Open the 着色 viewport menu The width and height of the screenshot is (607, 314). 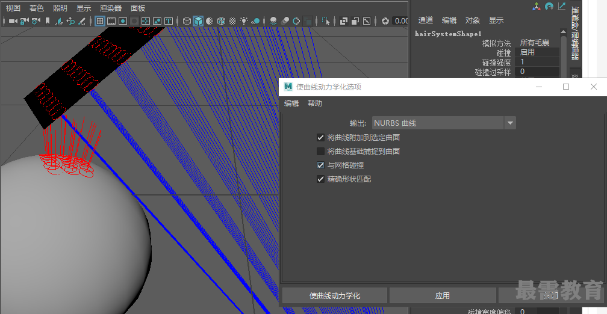point(36,8)
